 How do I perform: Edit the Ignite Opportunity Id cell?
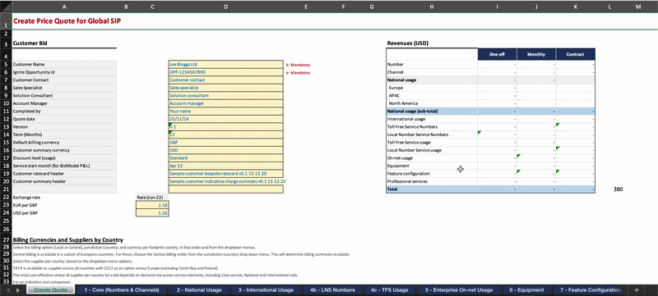225,72
